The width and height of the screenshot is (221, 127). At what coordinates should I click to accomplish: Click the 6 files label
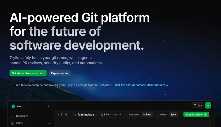tap(107, 115)
